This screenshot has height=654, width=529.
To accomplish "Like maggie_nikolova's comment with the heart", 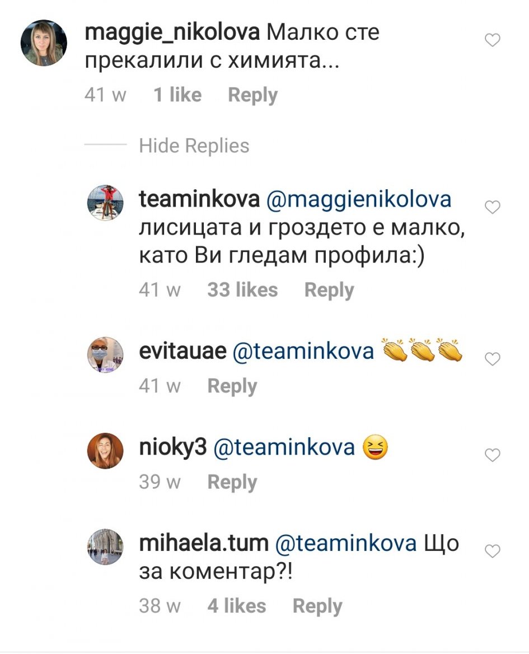I will [492, 40].
